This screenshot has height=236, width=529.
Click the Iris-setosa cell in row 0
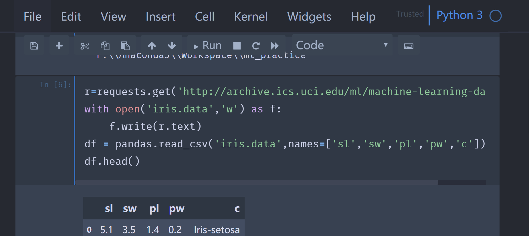217,230
